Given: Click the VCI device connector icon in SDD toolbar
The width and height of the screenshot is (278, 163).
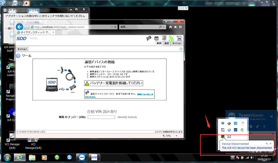Looking at the screenshot, I should 149,38.
